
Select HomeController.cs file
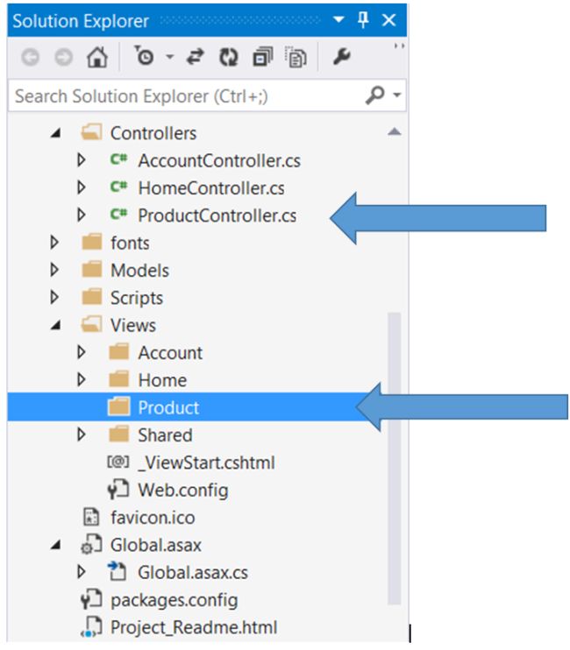coord(211,188)
